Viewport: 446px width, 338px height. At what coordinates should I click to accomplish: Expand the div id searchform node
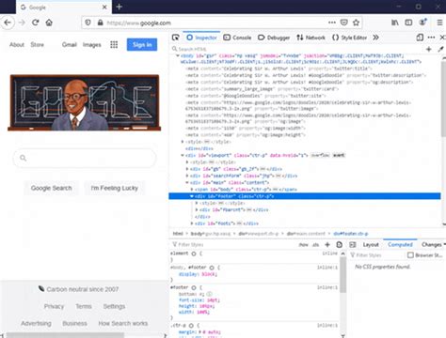coord(187,176)
